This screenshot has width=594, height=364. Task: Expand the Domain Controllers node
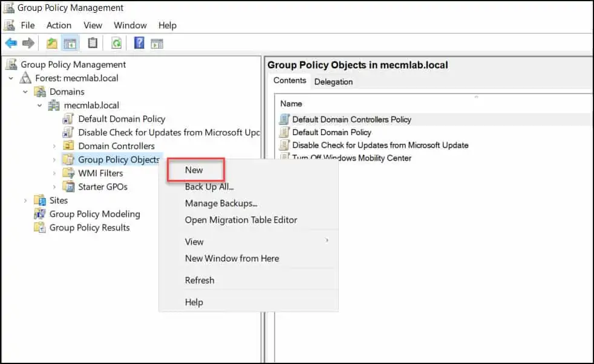(x=54, y=146)
